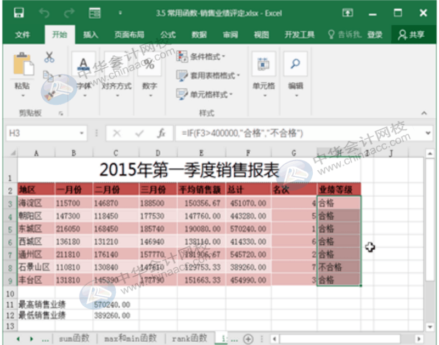439x345 pixels.
Task: Click cell containing 海淀区
Action: pyautogui.click(x=36, y=203)
